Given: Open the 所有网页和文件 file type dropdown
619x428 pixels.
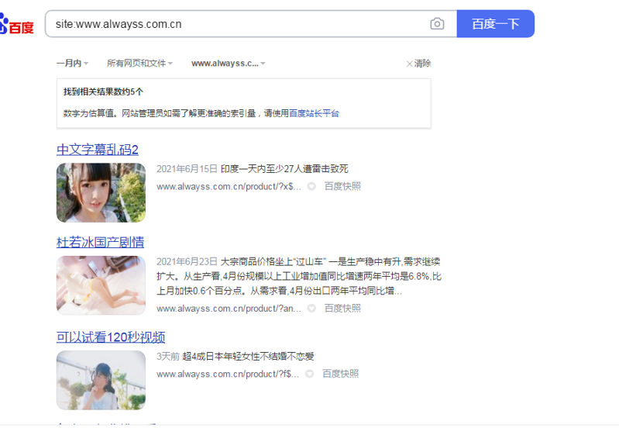Looking at the screenshot, I should (x=139, y=64).
